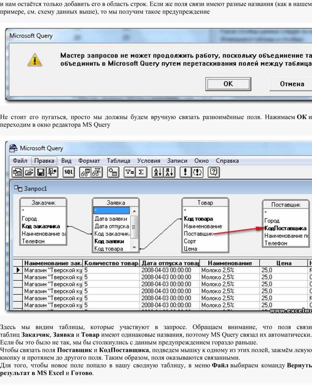The height and width of the screenshot is (385, 312).
Task: Select Сорт in the Товар table
Action: 190,241
